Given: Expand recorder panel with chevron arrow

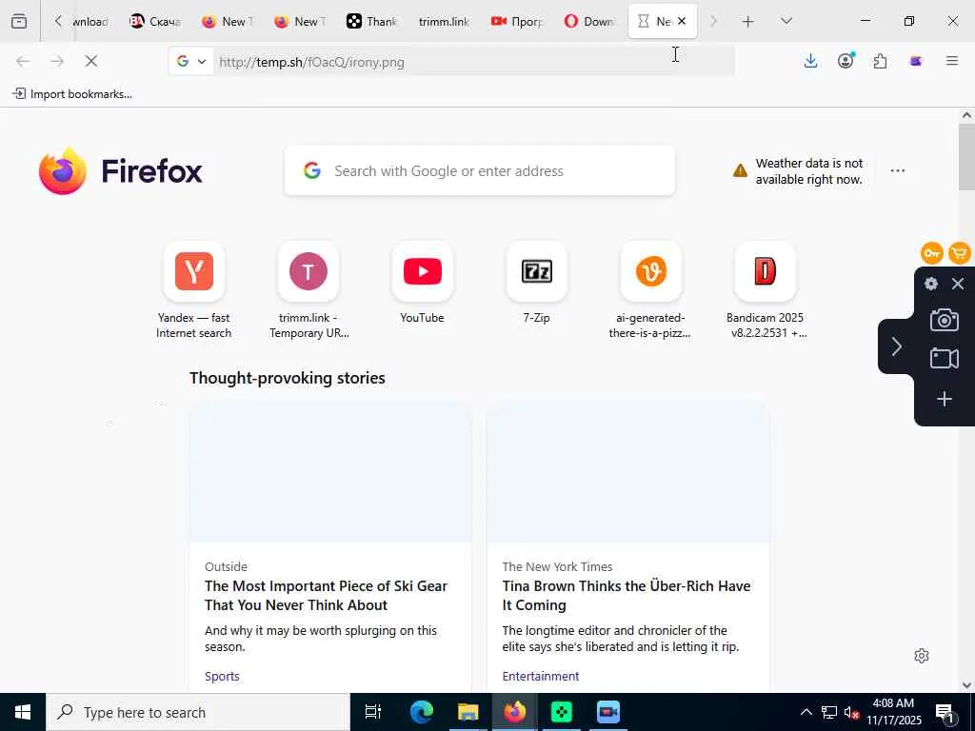Looking at the screenshot, I should pos(896,346).
